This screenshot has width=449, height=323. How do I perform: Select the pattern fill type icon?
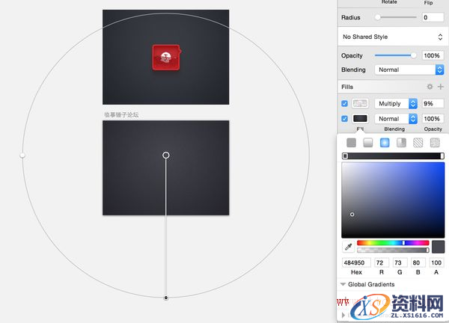pyautogui.click(x=418, y=143)
